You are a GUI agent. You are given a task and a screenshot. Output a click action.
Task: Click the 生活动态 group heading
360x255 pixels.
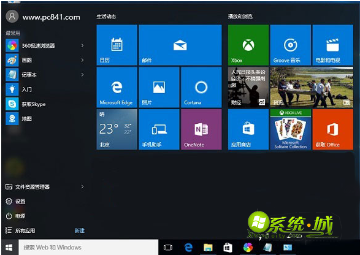106,17
